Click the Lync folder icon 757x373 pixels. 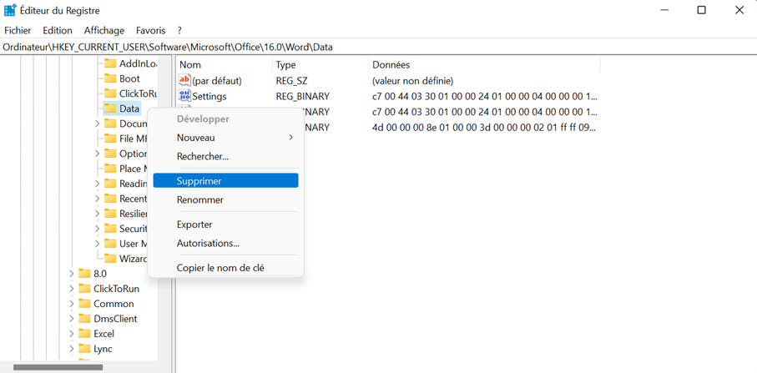pyautogui.click(x=84, y=349)
